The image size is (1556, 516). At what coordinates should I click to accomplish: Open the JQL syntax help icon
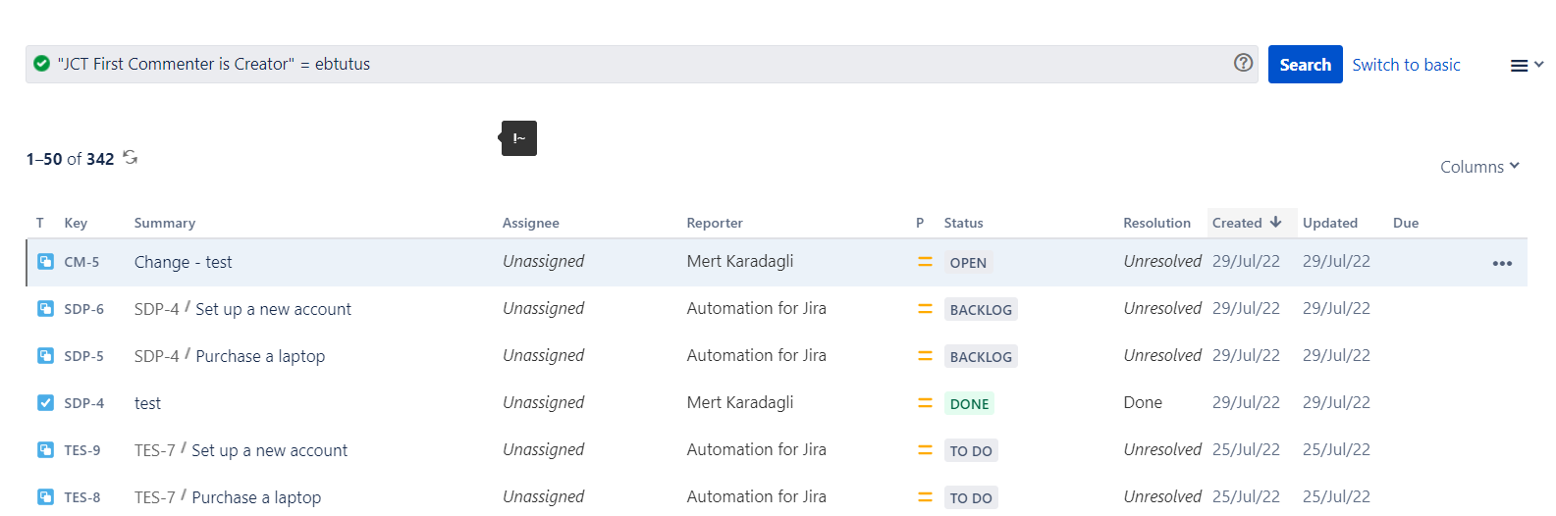coord(1243,63)
